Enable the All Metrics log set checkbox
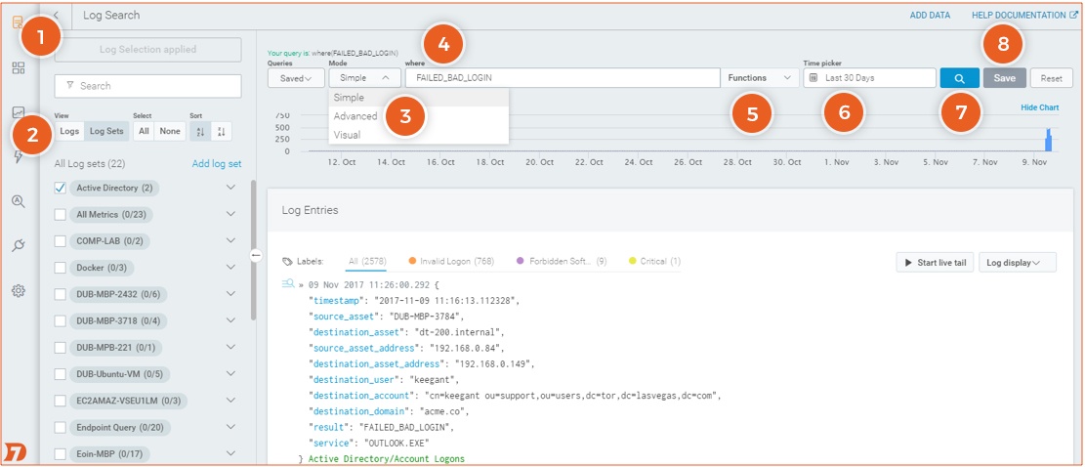Viewport: 1085px width, 467px height. [x=61, y=214]
